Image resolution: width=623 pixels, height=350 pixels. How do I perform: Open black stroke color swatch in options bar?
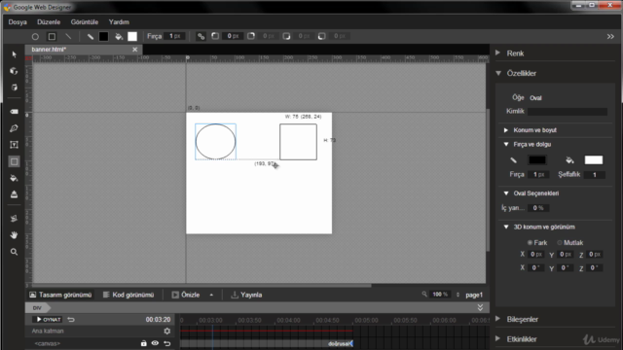coord(104,37)
